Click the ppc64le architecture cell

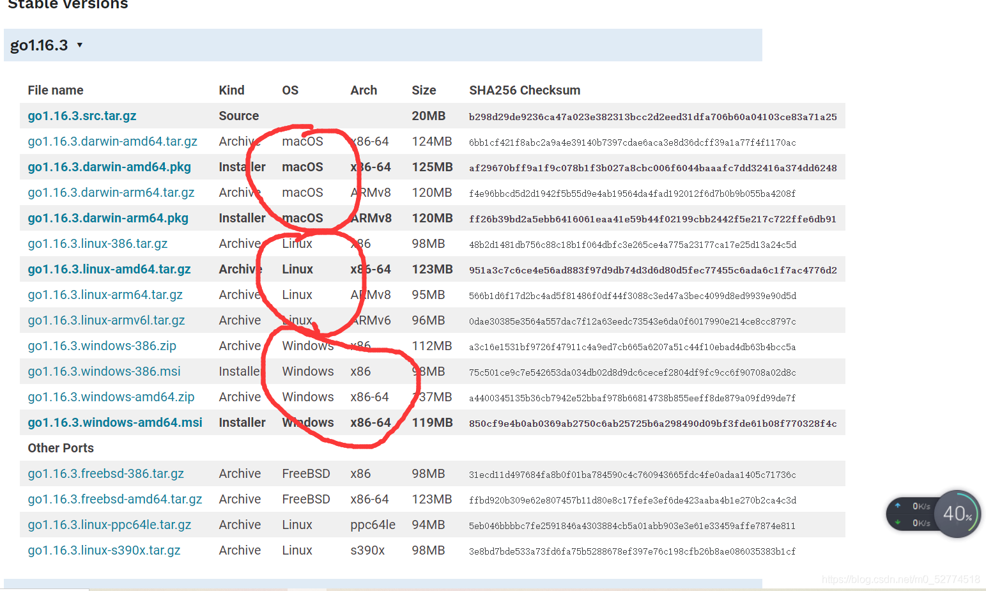(x=373, y=525)
